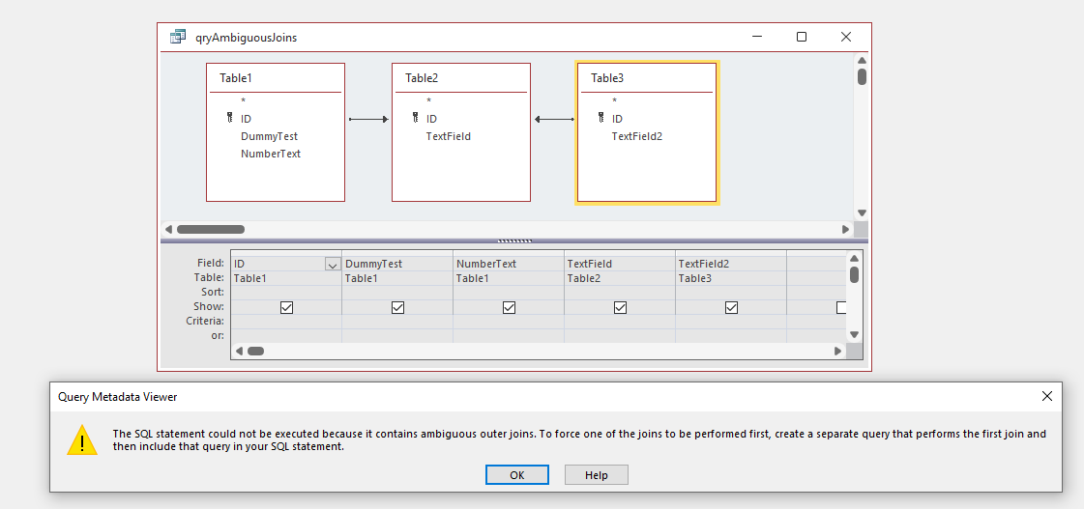The height and width of the screenshot is (509, 1084).
Task: Select the ID field in Table1
Action: pos(247,119)
